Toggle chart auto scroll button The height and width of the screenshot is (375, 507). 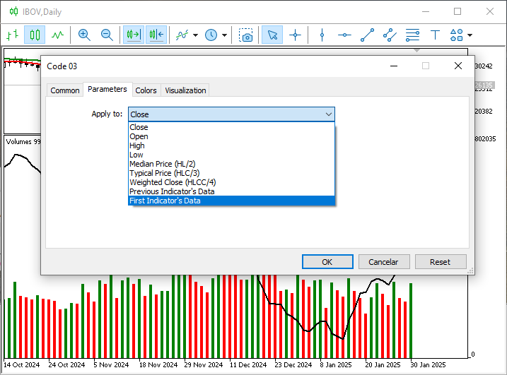pyautogui.click(x=133, y=35)
